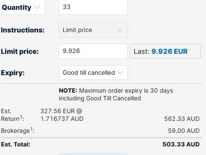The height and width of the screenshot is (155, 206).
Task: Click the chevron arrow beside Quantity
Action: 37,7
